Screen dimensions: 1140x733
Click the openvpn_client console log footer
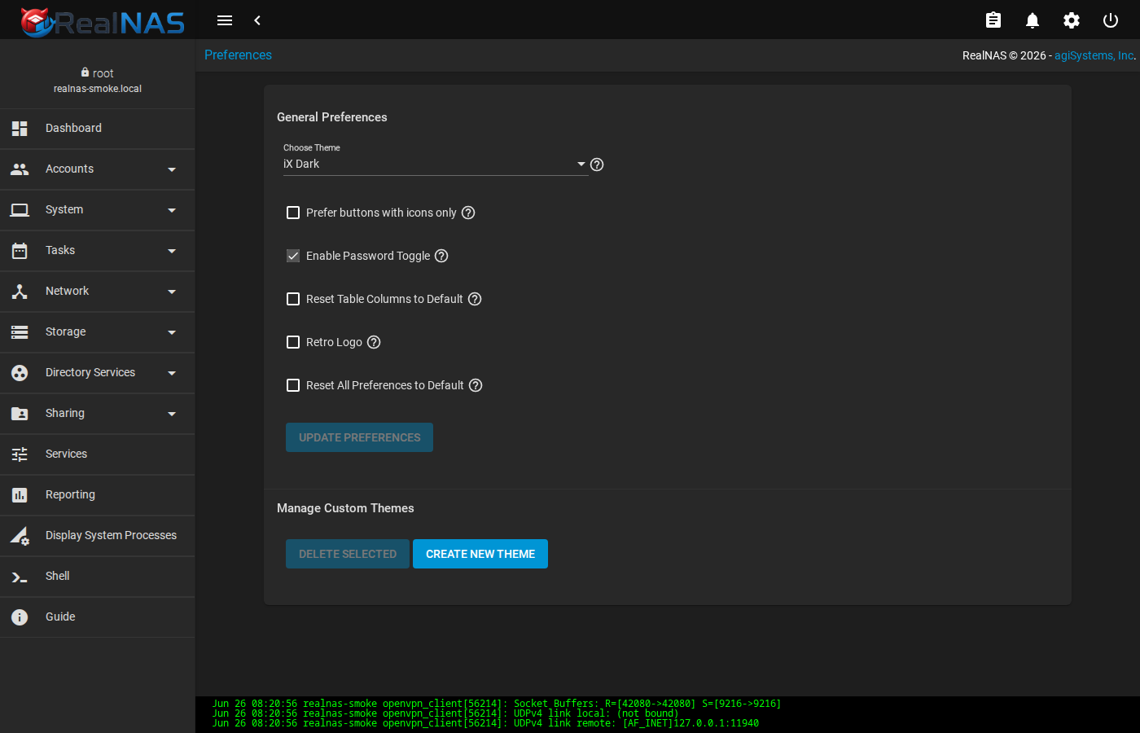(x=668, y=713)
